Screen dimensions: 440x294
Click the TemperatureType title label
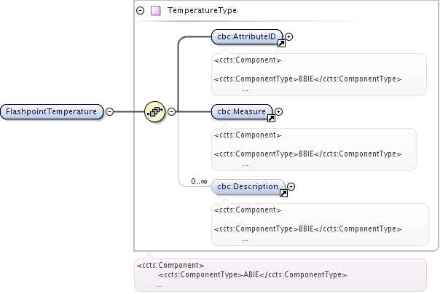pyautogui.click(x=202, y=11)
